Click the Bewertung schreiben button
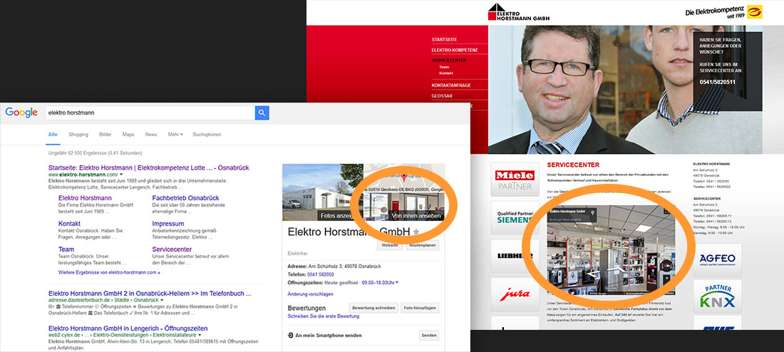This screenshot has height=352, width=784. 373,308
